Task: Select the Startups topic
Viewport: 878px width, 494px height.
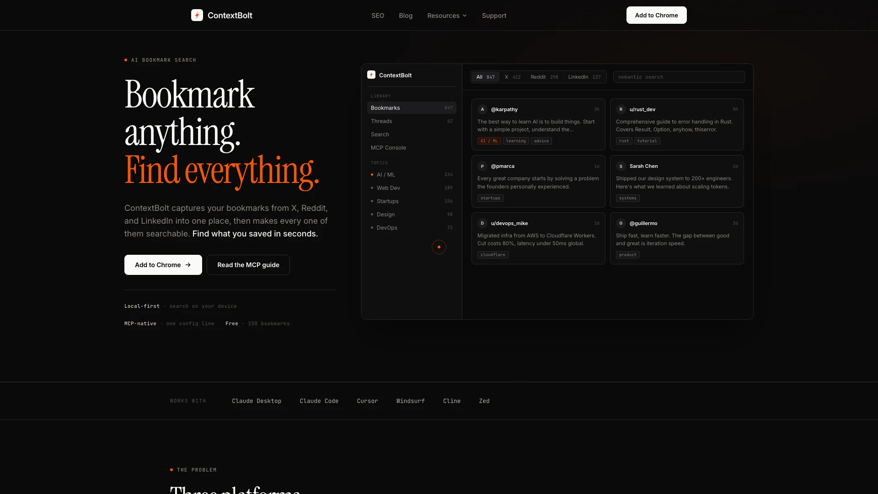Action: (x=412, y=201)
